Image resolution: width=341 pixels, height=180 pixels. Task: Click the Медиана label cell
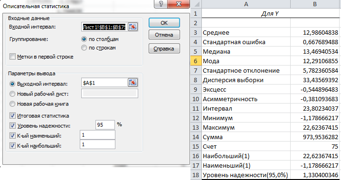tap(246, 51)
